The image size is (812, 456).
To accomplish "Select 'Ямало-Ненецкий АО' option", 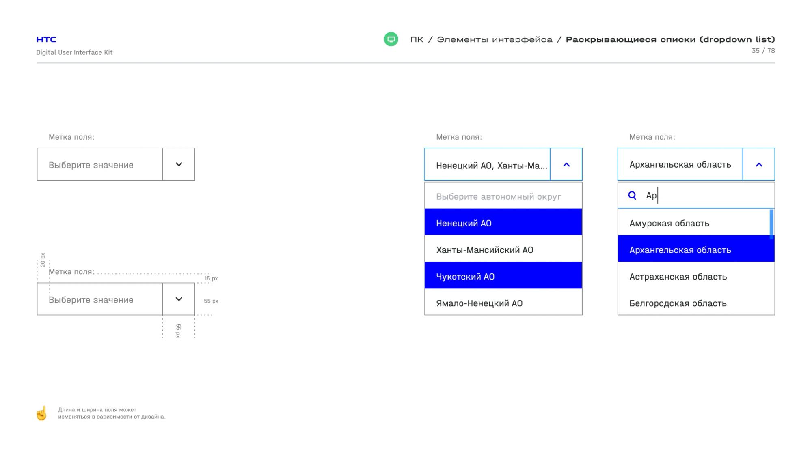I will click(503, 302).
